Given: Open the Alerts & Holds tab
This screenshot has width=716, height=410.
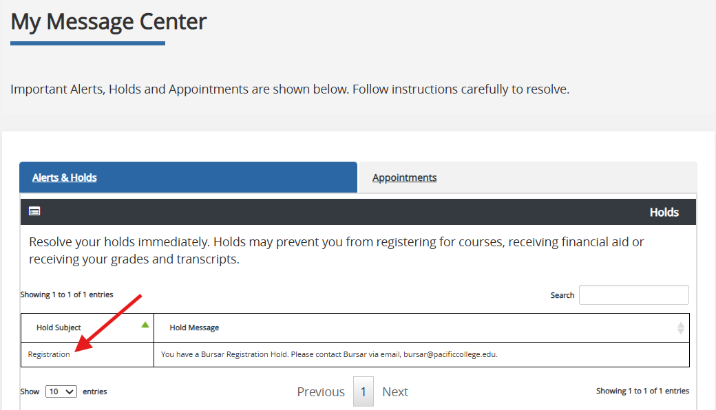Looking at the screenshot, I should [x=65, y=177].
